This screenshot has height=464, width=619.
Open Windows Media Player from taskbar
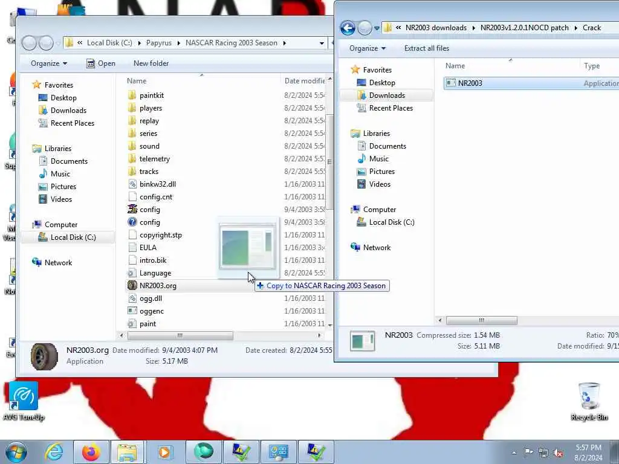click(x=164, y=452)
